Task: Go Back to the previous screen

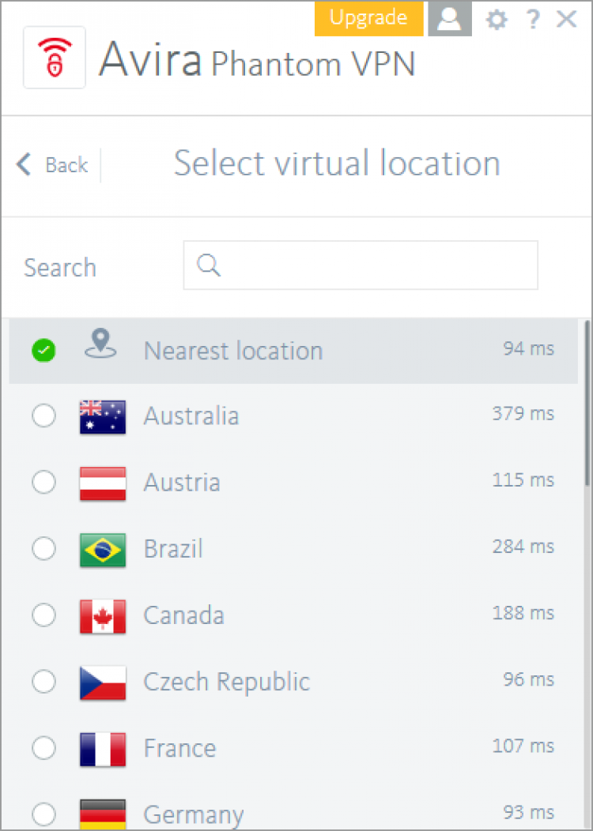Action: coord(52,165)
